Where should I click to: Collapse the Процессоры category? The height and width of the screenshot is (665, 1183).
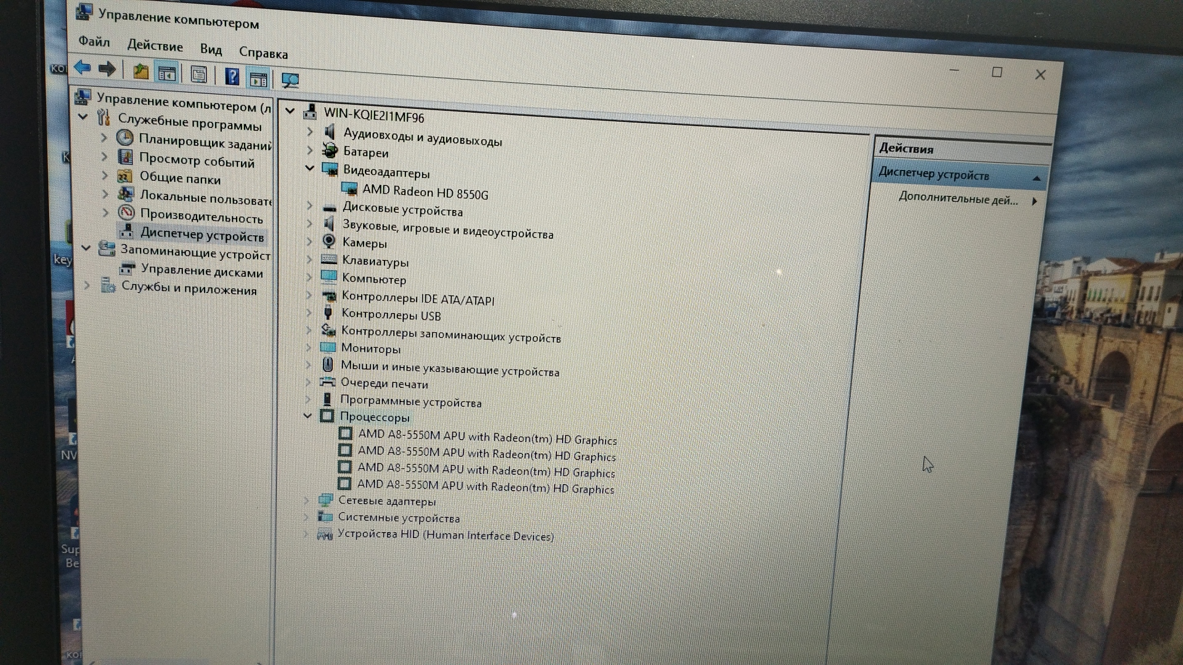[x=307, y=416]
